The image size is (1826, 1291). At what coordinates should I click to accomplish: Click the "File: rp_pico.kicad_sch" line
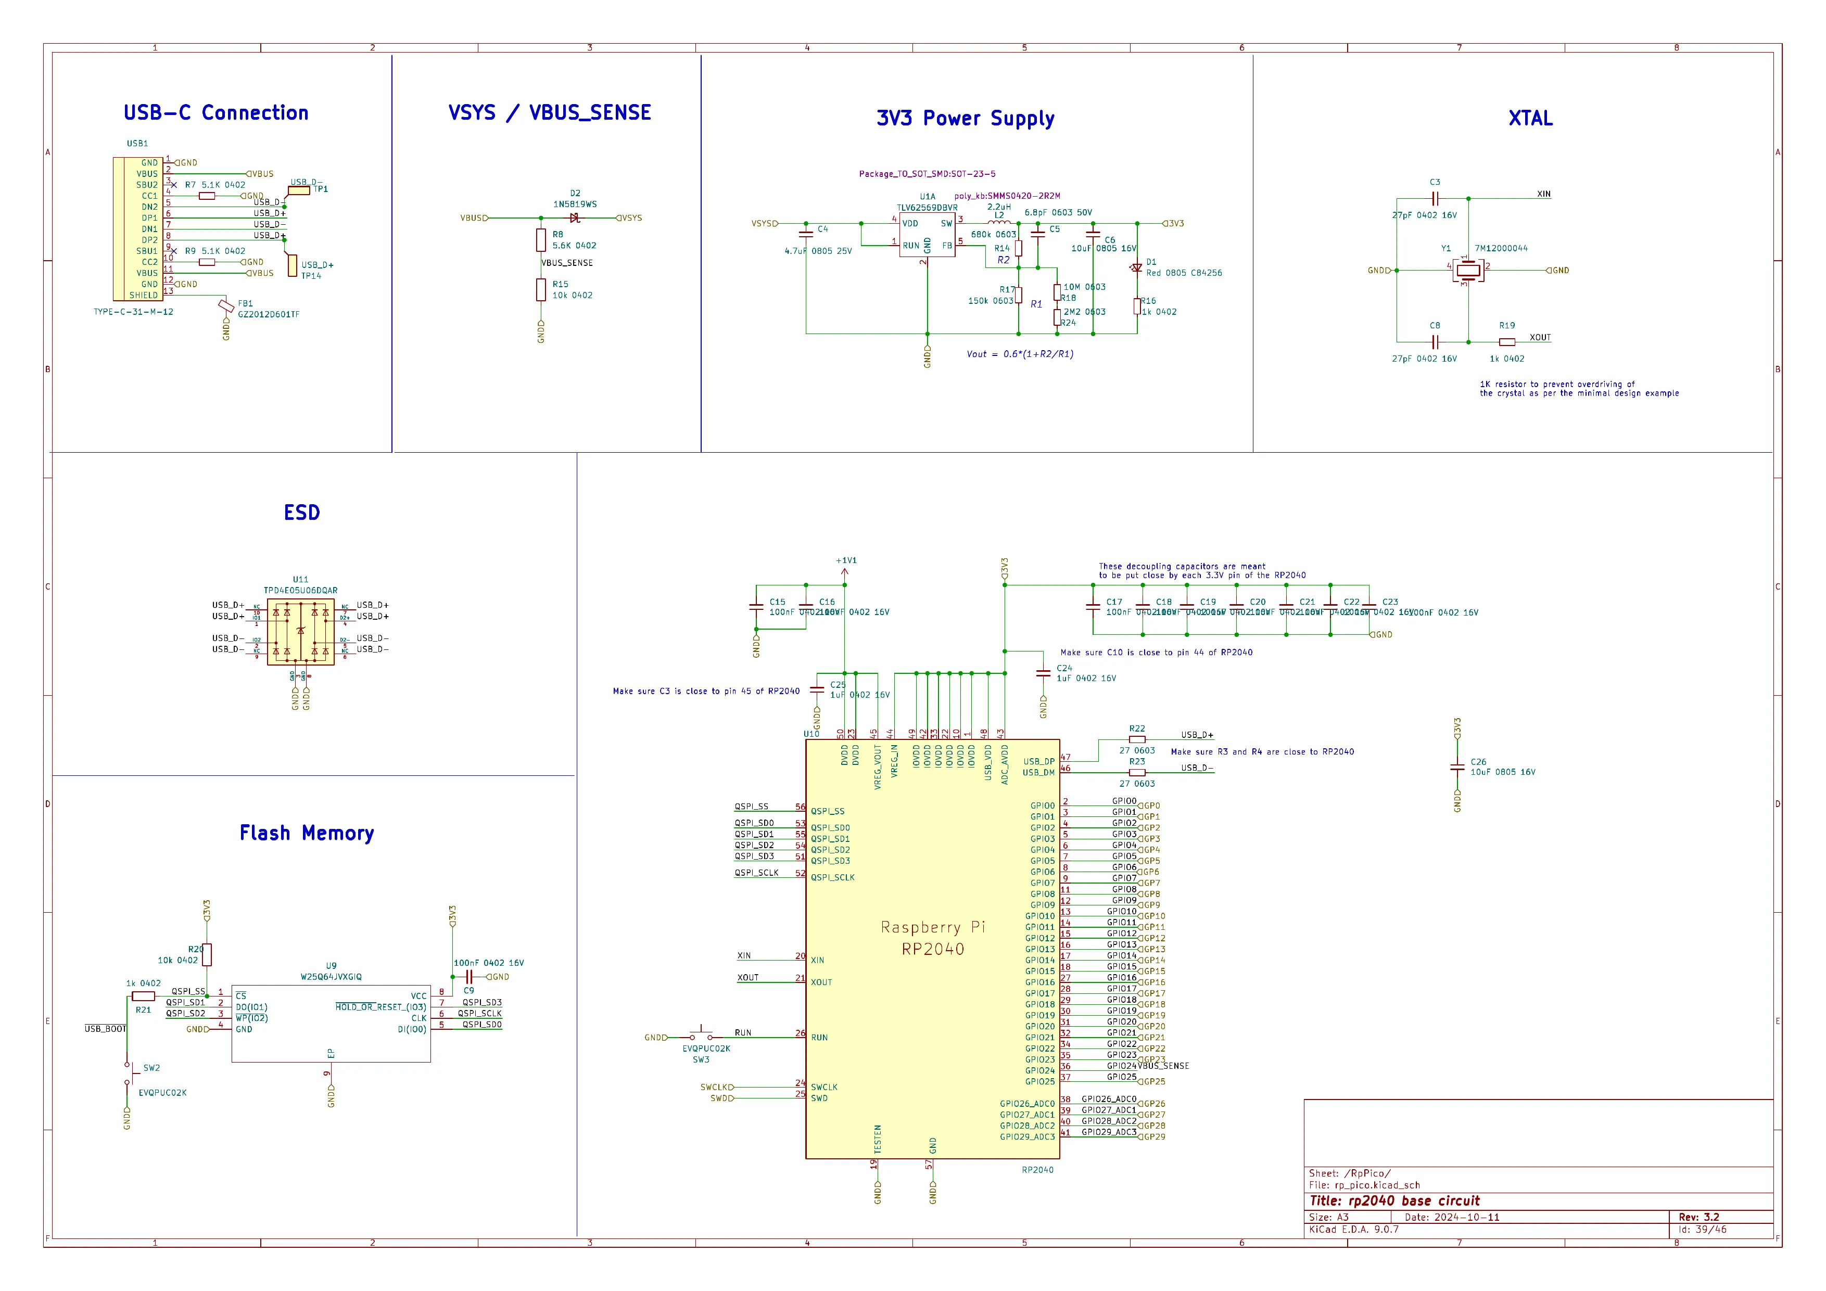[1365, 1185]
